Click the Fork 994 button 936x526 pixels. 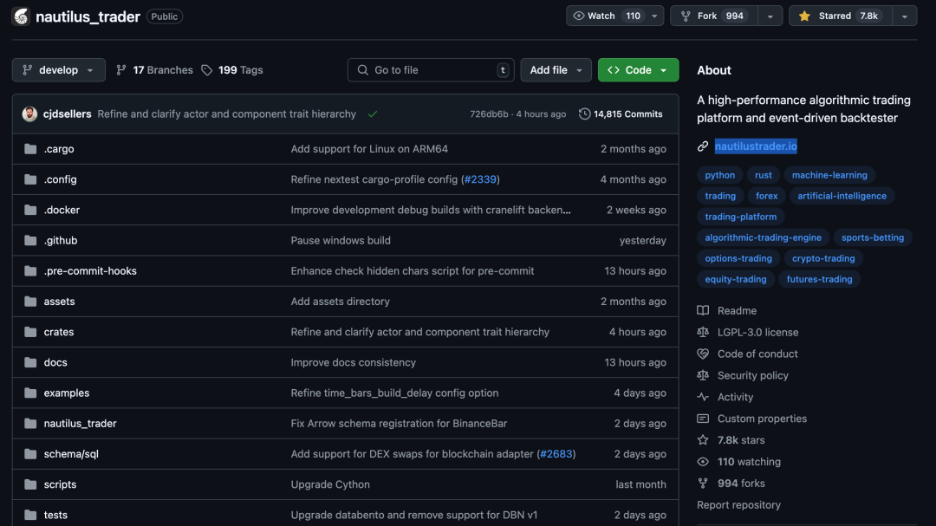click(x=714, y=16)
